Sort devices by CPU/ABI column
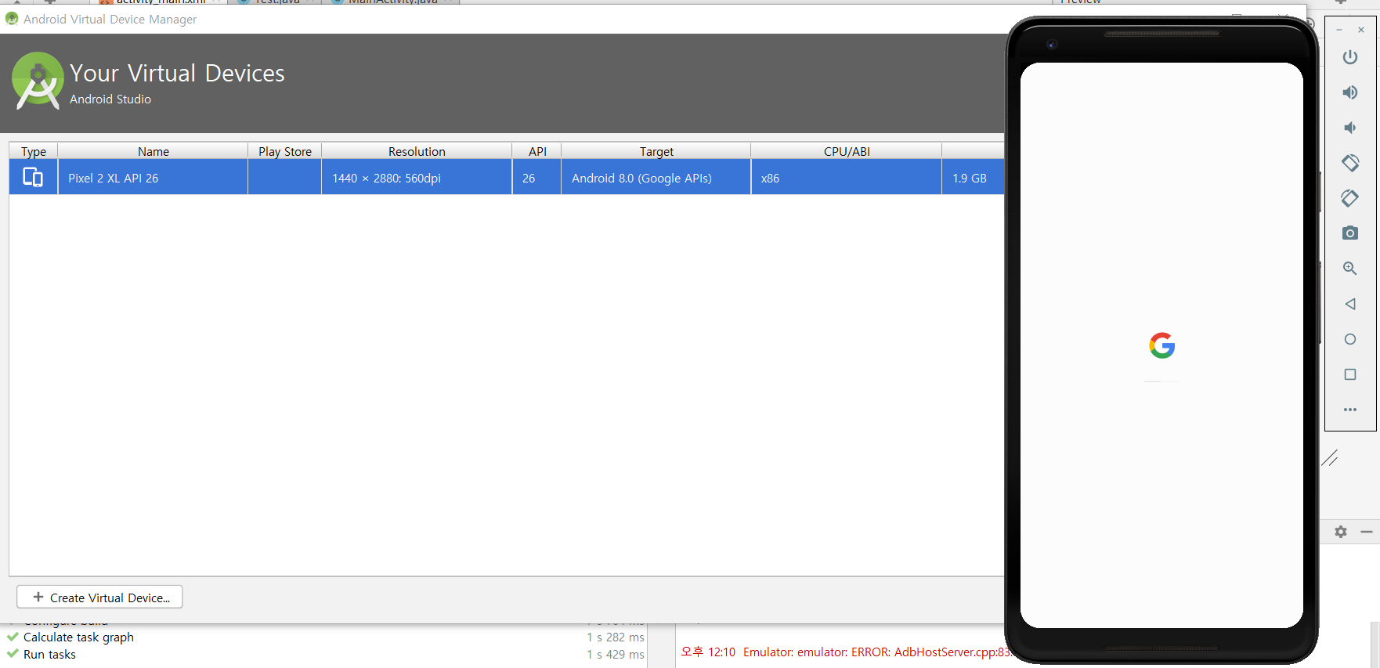Viewport: 1380px width, 668px height. [847, 151]
